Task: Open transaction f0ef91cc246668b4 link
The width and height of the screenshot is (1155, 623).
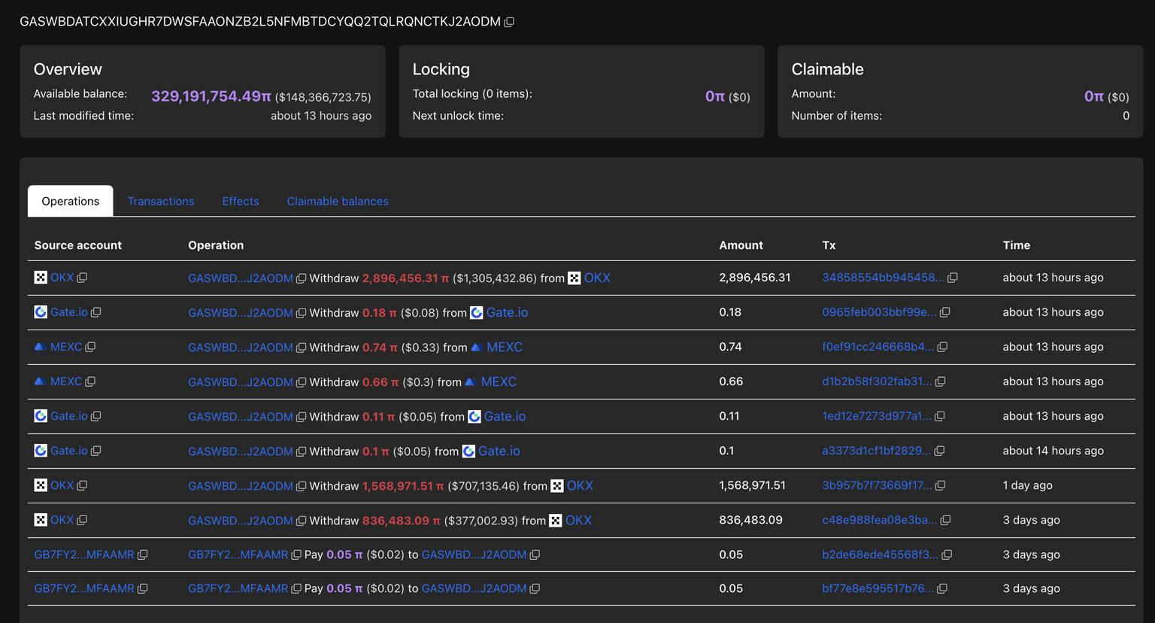Action: pos(878,347)
